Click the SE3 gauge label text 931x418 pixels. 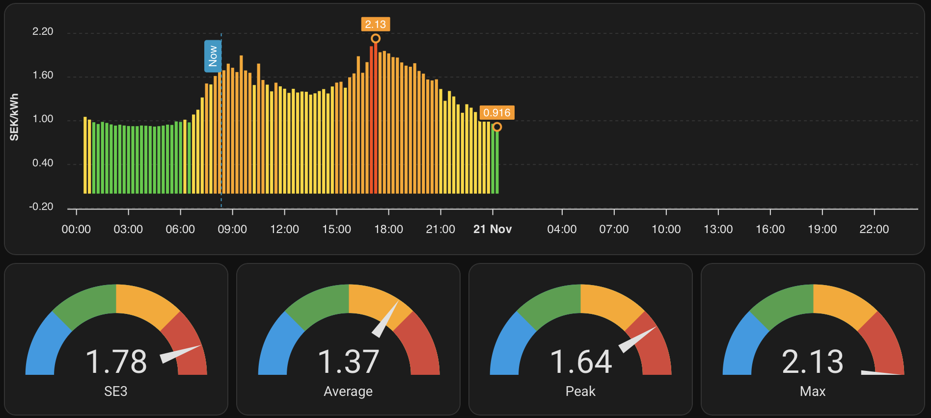[116, 392]
